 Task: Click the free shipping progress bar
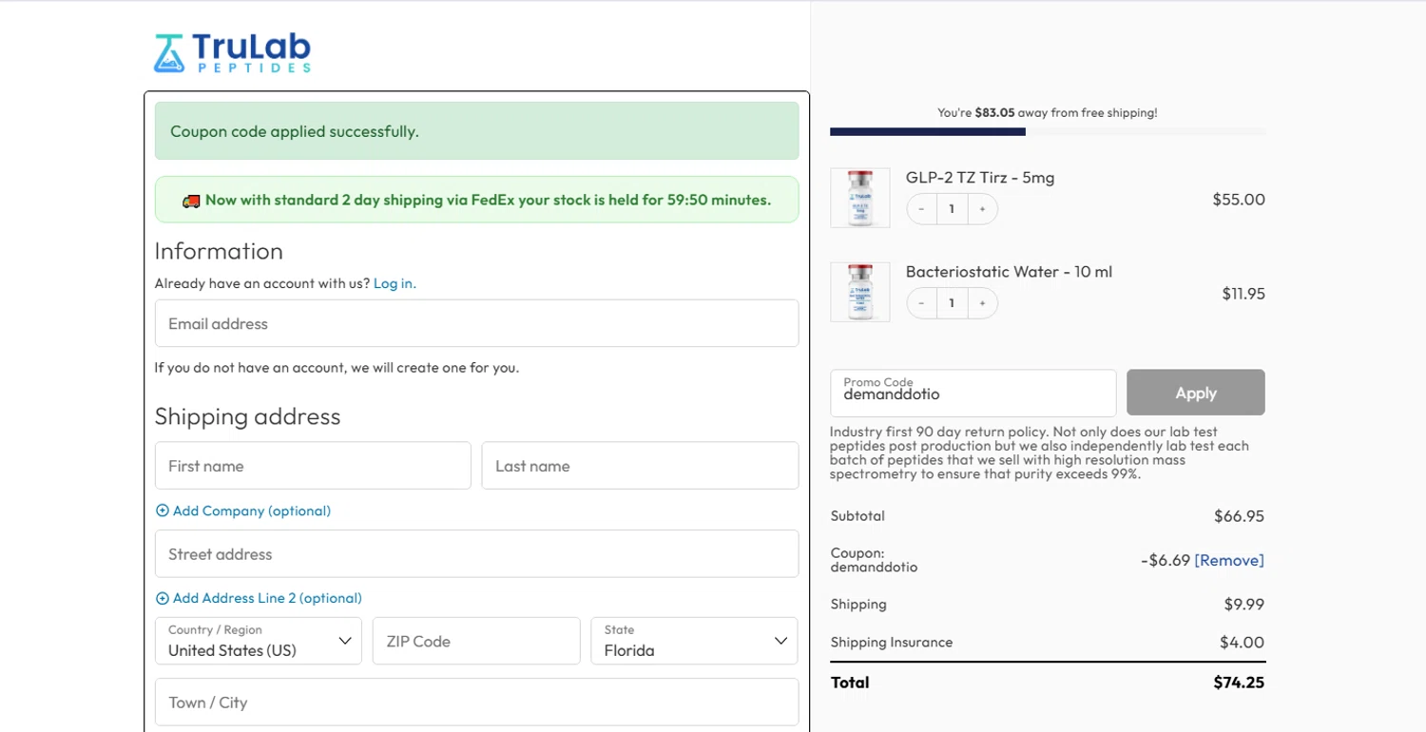1048,131
